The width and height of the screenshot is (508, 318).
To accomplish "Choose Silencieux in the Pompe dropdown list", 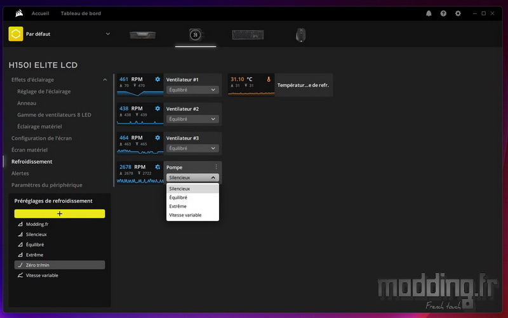I will click(x=192, y=189).
